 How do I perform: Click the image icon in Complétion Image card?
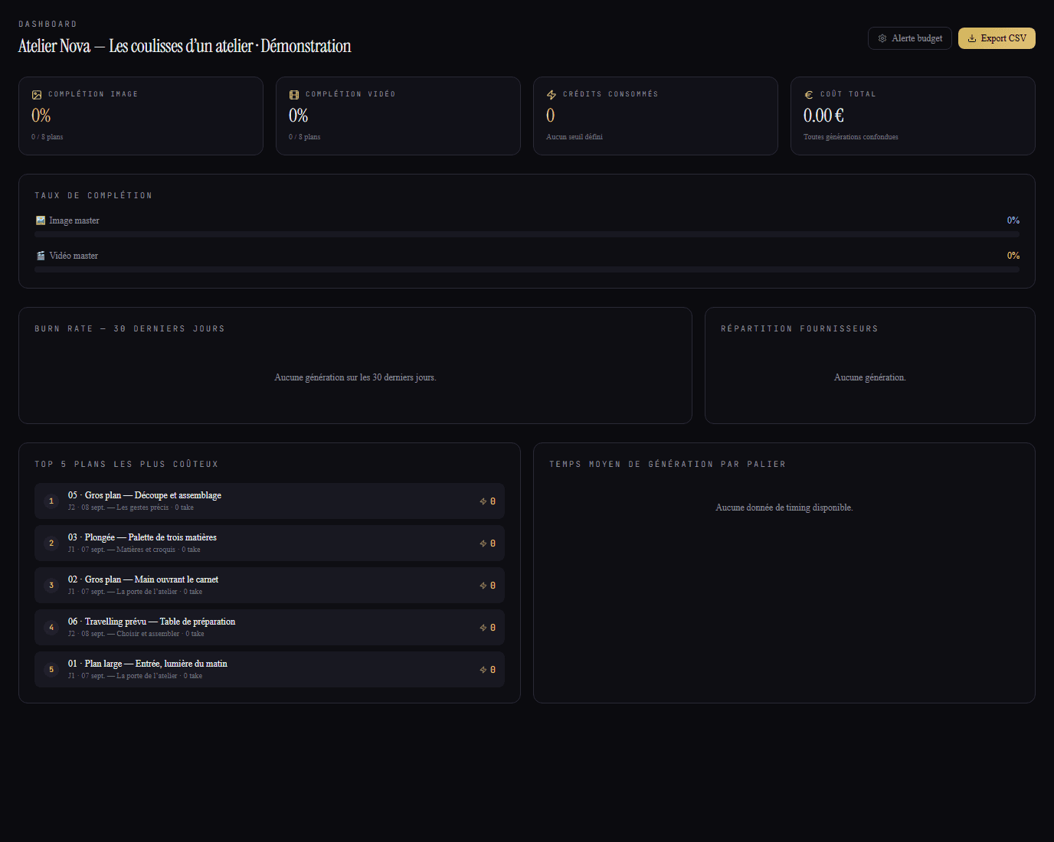[37, 95]
